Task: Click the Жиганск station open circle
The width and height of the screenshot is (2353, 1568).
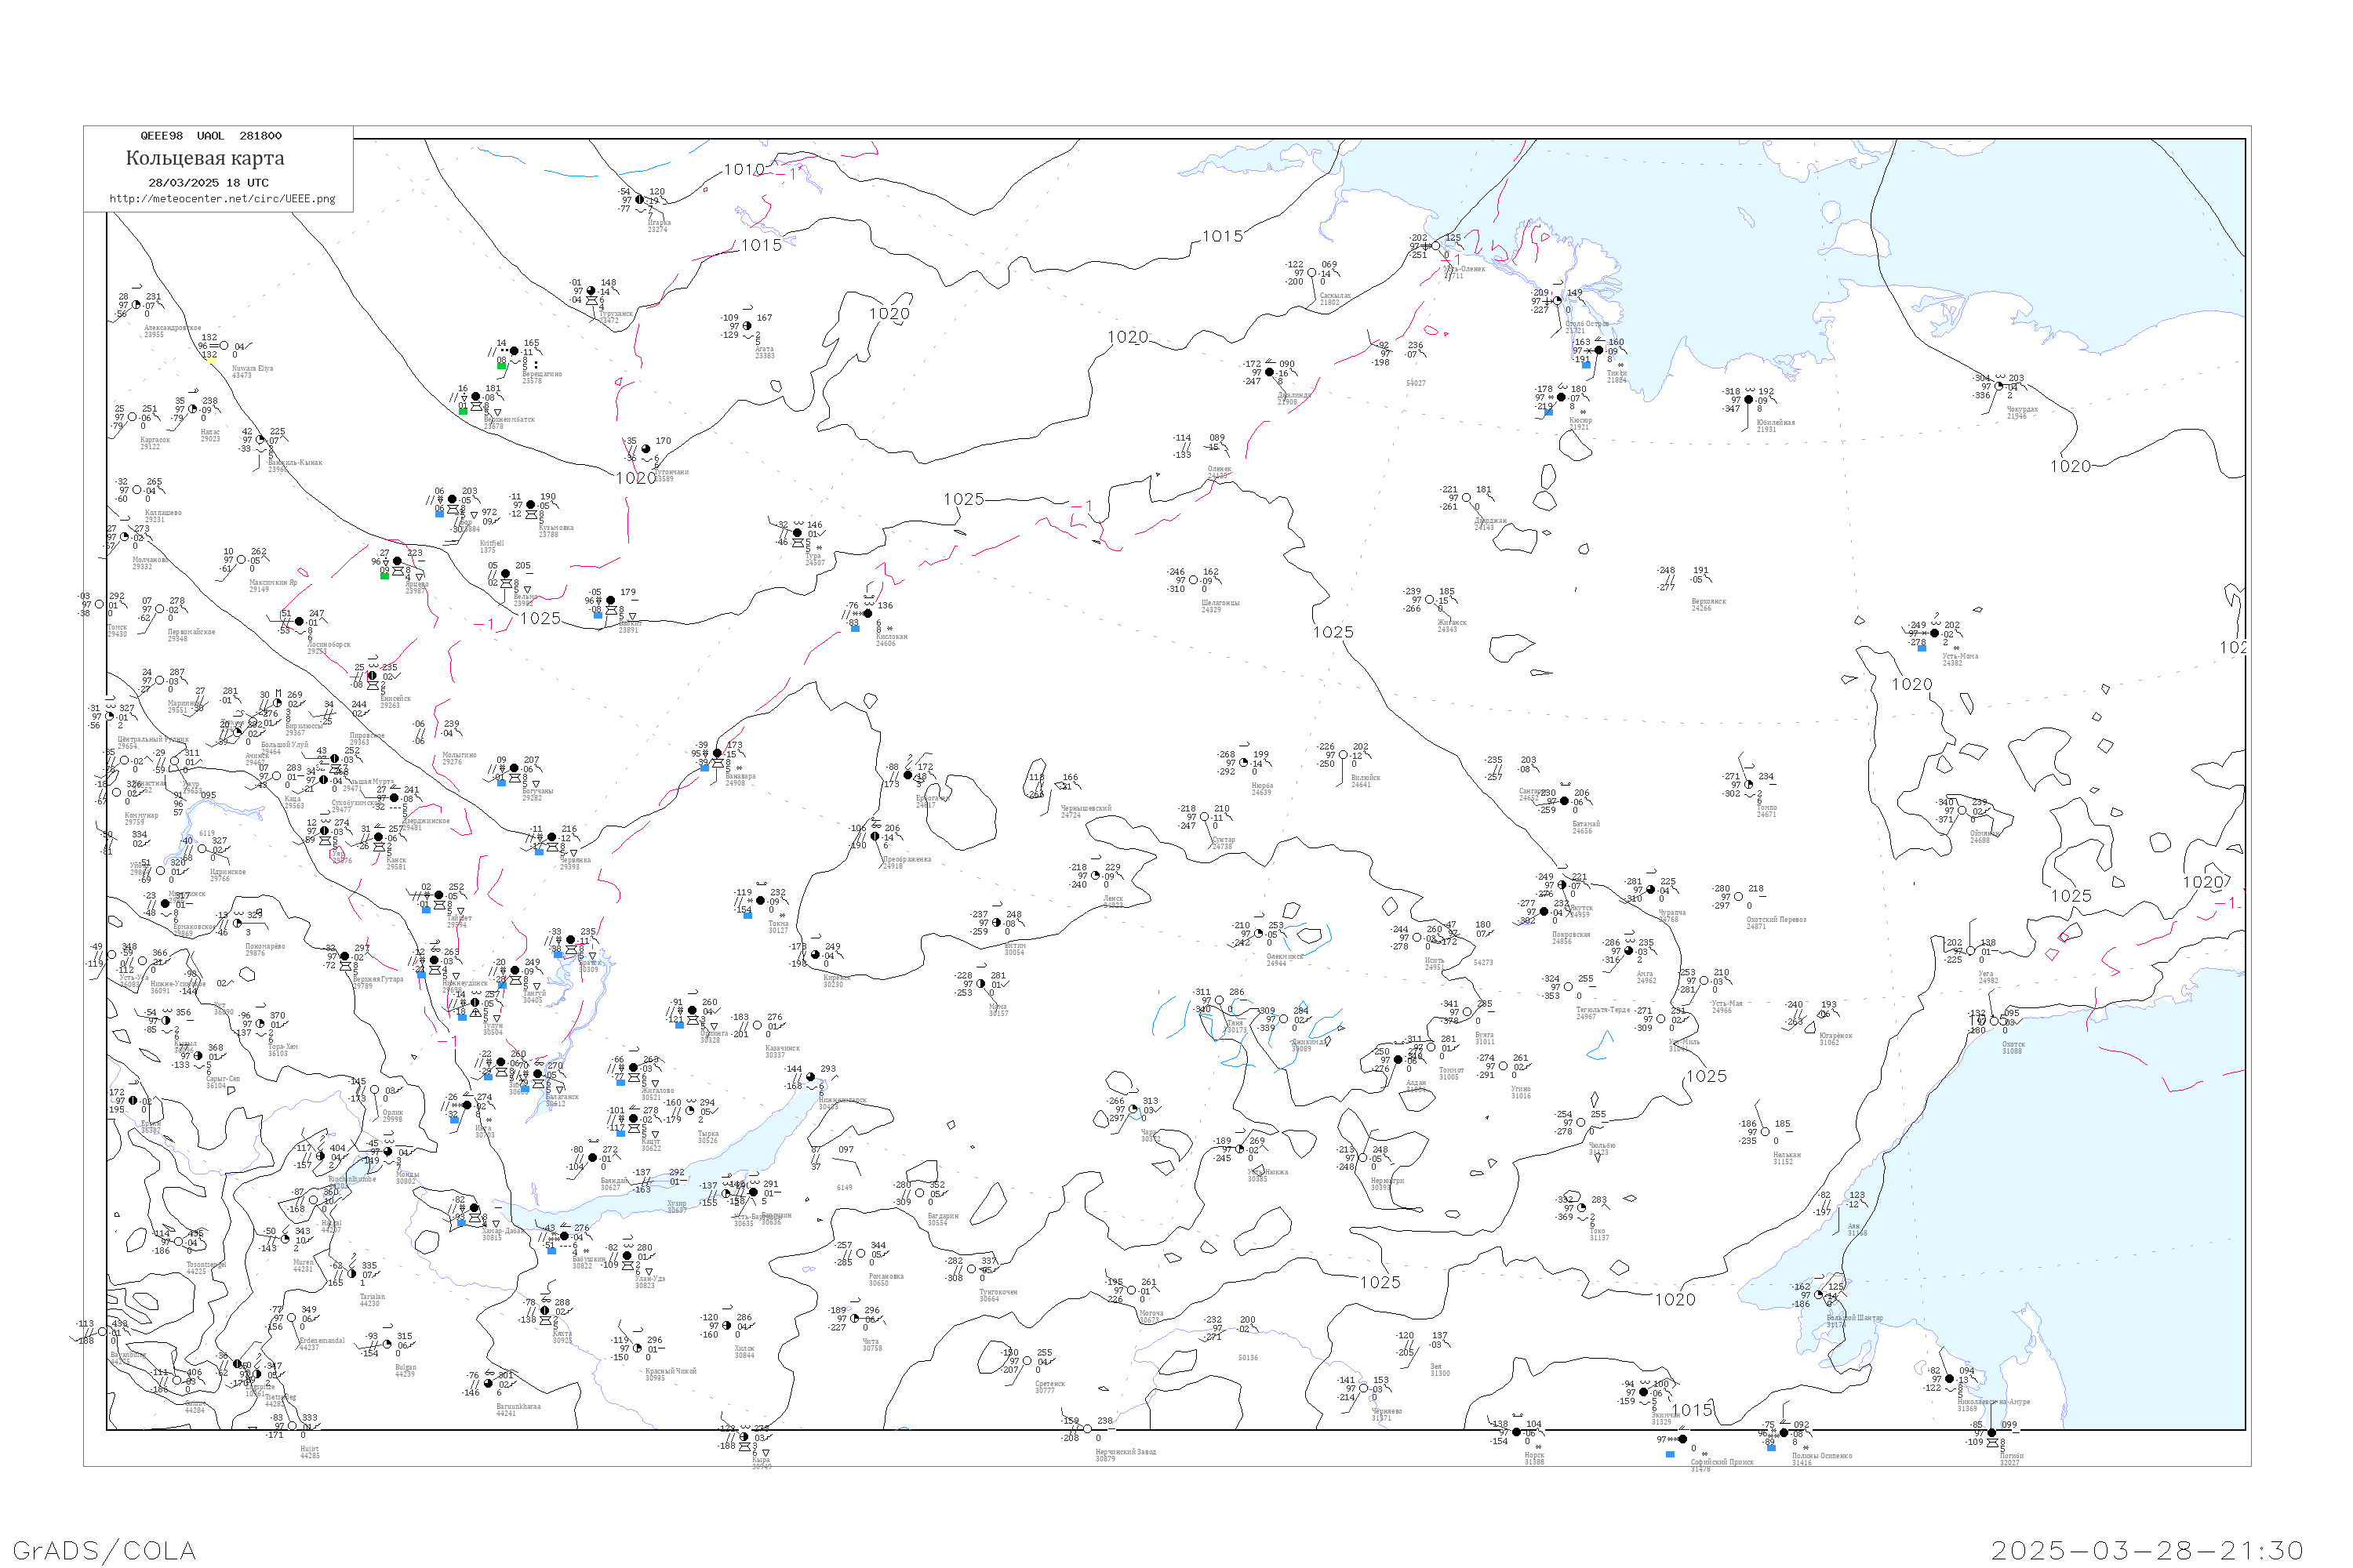Action: (1430, 600)
